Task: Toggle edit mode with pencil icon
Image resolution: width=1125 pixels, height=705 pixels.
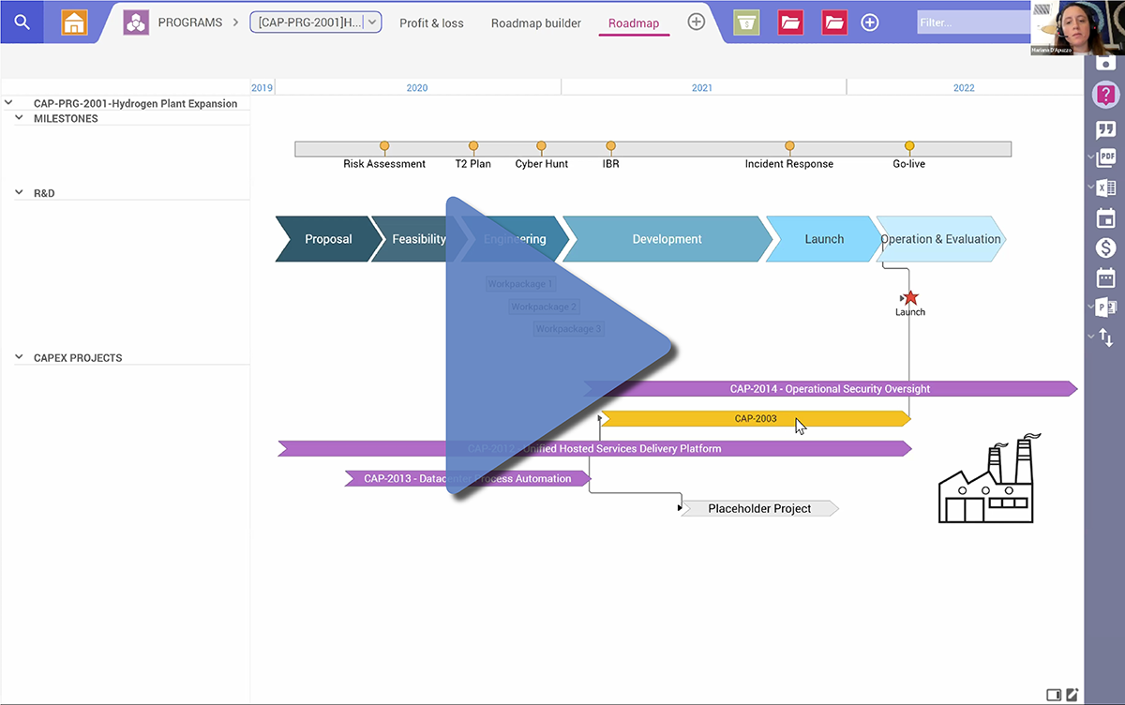Action: [x=1072, y=695]
